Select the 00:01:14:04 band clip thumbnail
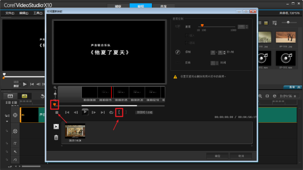The height and width of the screenshot is (170, 303). coord(75,131)
